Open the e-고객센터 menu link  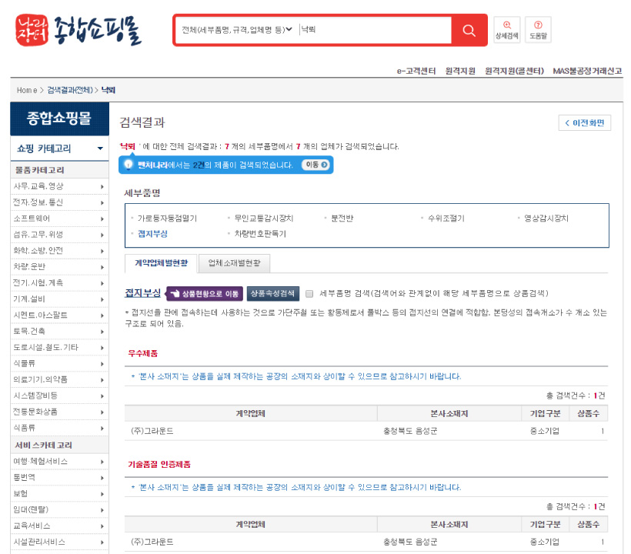click(x=416, y=71)
